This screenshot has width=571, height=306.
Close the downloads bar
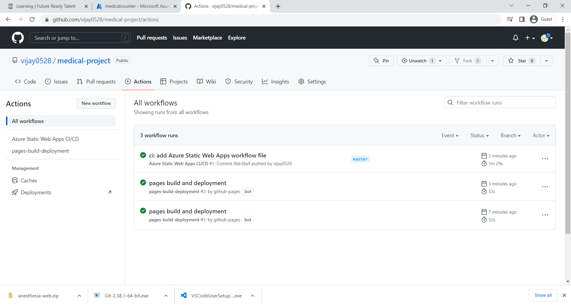pyautogui.click(x=564, y=295)
